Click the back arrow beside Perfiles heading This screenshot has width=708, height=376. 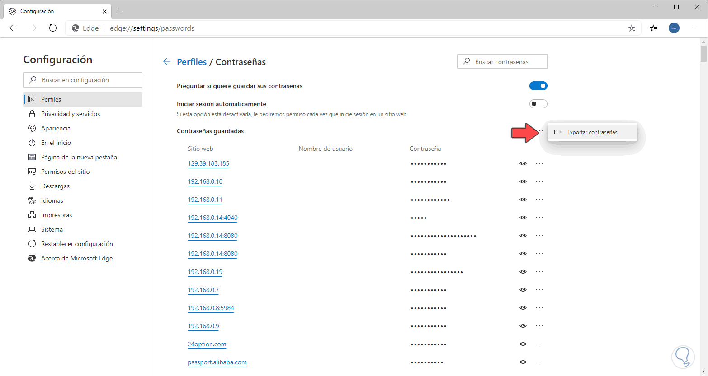click(x=167, y=62)
